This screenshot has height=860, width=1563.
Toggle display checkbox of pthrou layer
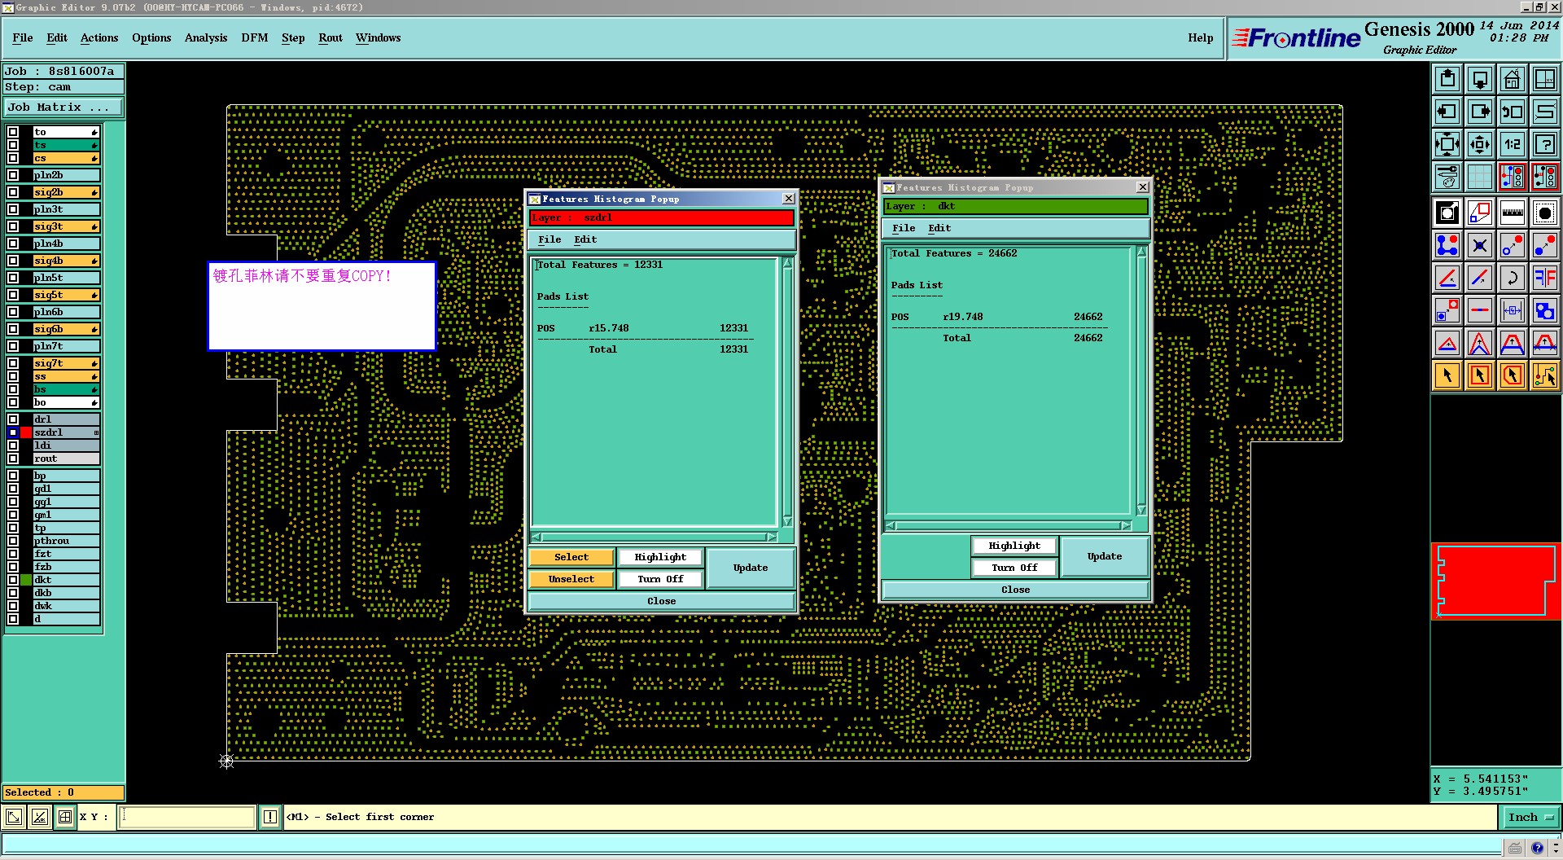[x=13, y=541]
